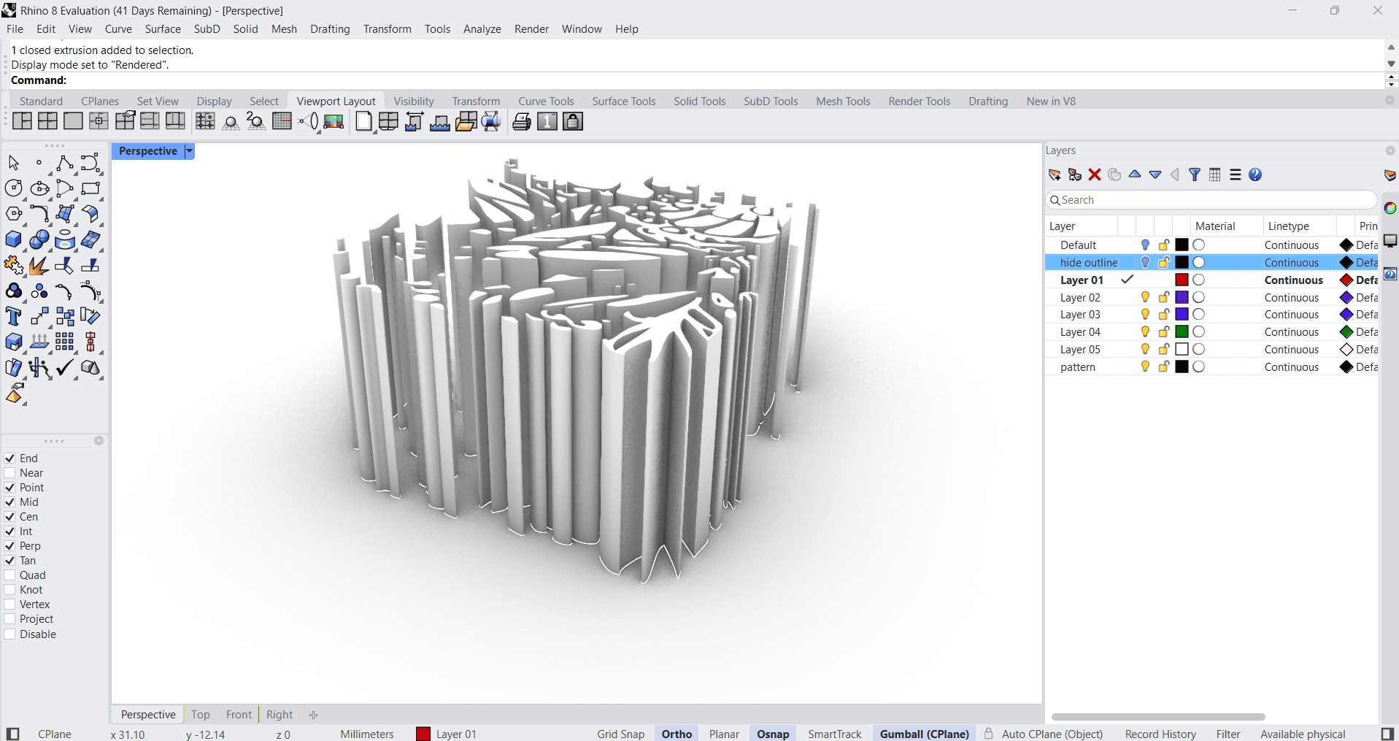Click the Text object tool icon
The width and height of the screenshot is (1399, 741).
pos(13,317)
